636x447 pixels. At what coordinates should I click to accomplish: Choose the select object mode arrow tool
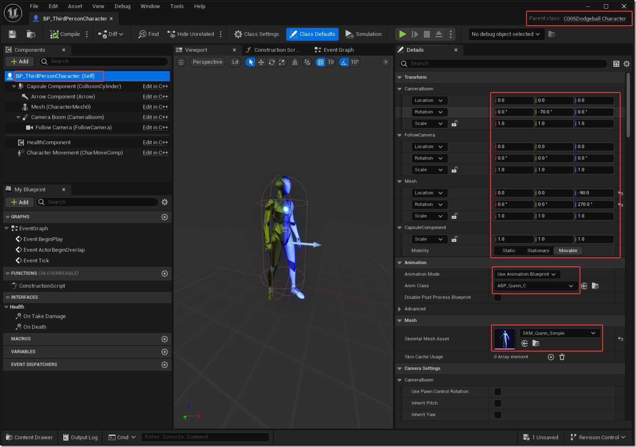point(251,62)
